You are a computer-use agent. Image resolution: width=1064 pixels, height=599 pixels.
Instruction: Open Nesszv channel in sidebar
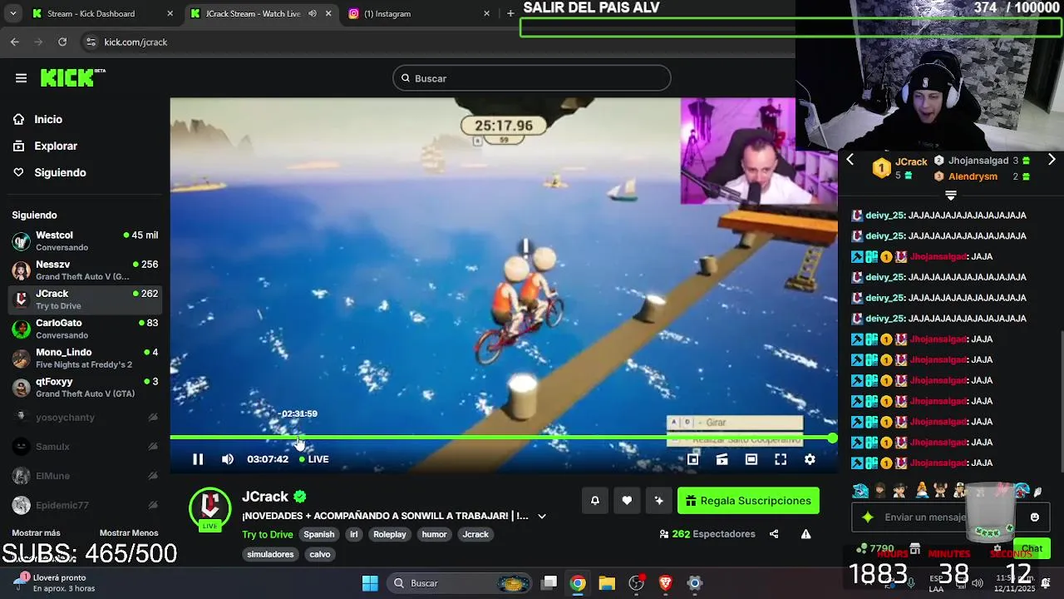pos(85,270)
